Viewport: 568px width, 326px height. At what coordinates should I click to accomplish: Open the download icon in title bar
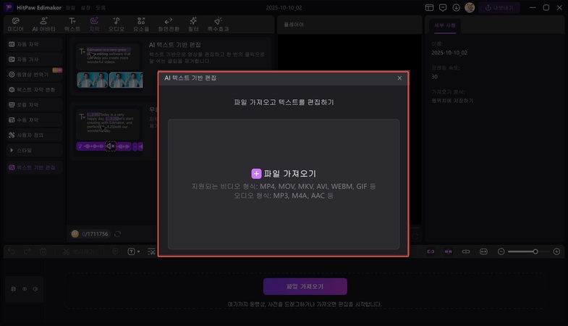456,7
